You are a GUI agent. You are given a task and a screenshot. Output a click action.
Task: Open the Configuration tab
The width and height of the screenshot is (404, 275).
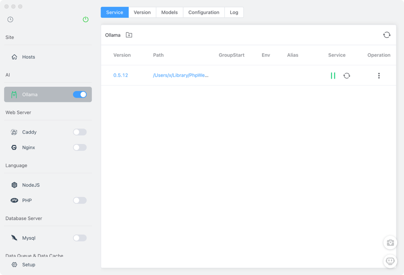204,12
